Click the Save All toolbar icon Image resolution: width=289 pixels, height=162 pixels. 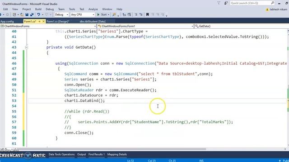click(x=32, y=14)
